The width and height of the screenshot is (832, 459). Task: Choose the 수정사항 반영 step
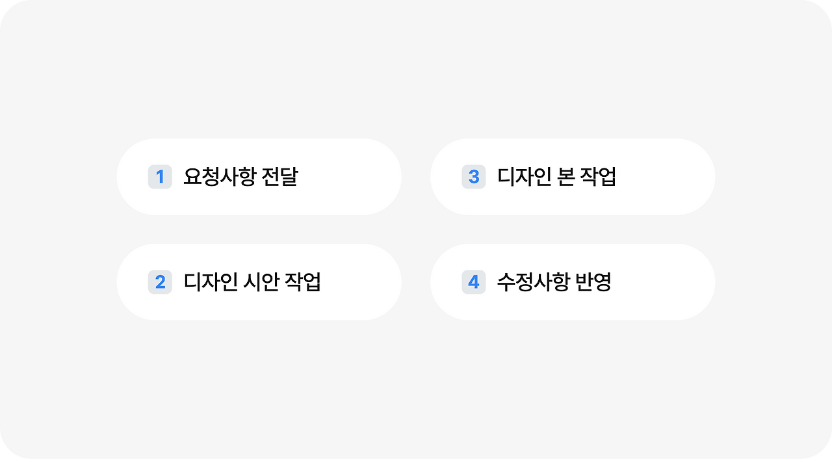pyautogui.click(x=573, y=282)
